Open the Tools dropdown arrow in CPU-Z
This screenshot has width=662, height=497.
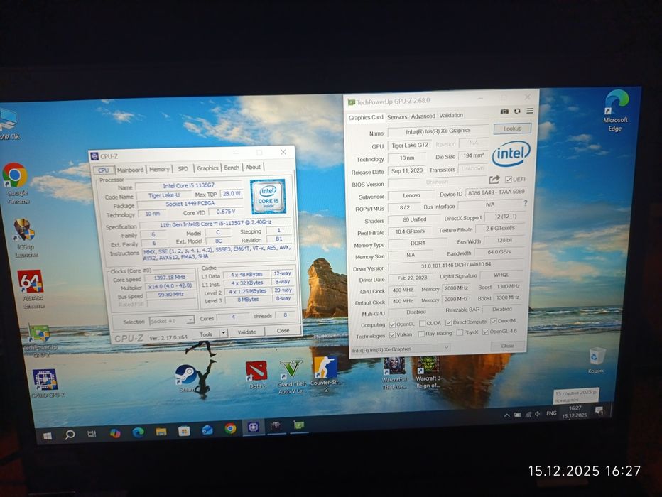(x=223, y=333)
